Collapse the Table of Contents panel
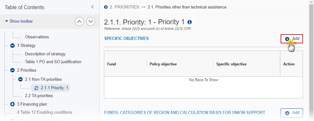314x121 pixels. pos(92,7)
